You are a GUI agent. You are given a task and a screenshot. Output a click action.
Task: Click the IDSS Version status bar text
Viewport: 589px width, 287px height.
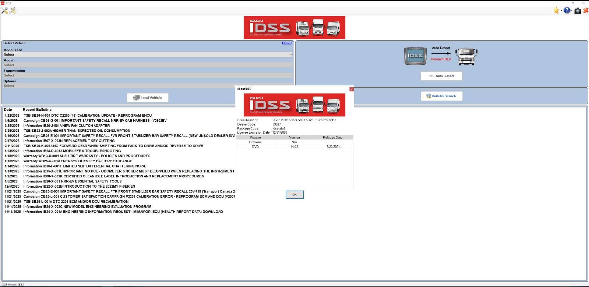(x=13, y=285)
